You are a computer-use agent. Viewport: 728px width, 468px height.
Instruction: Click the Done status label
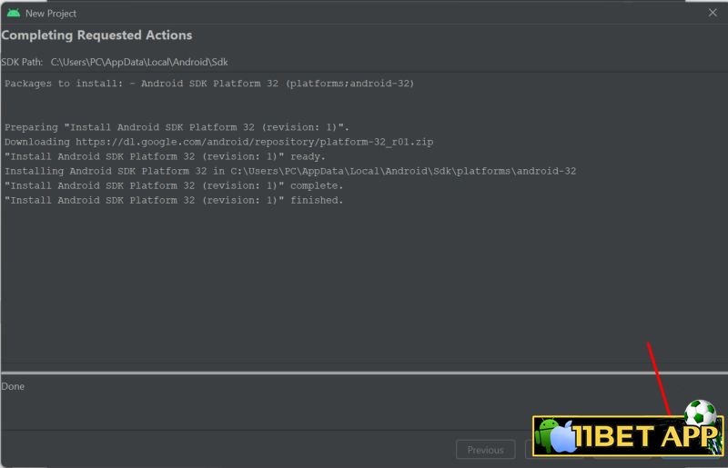(13, 386)
